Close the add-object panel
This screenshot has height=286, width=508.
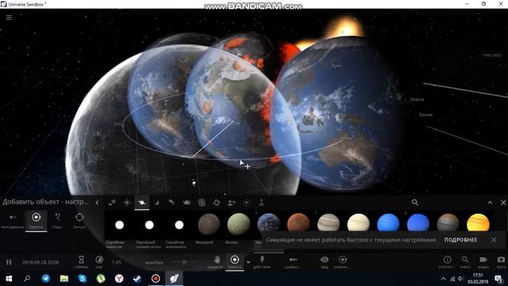(503, 203)
